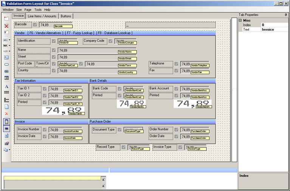Screen dimensions: 290x191
Task: Open the dropdown arrow beside the 1,23 tool
Action: coord(9,51)
